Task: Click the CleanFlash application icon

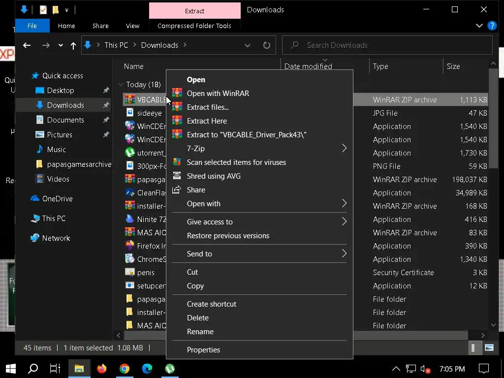Action: point(130,192)
